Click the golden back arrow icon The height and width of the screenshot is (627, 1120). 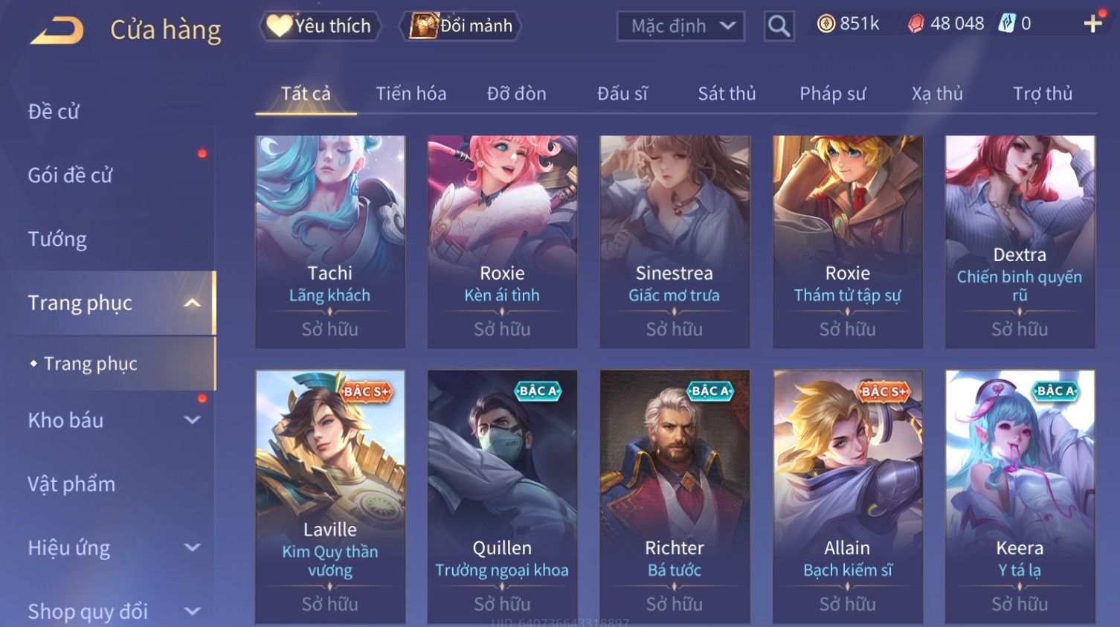57,30
